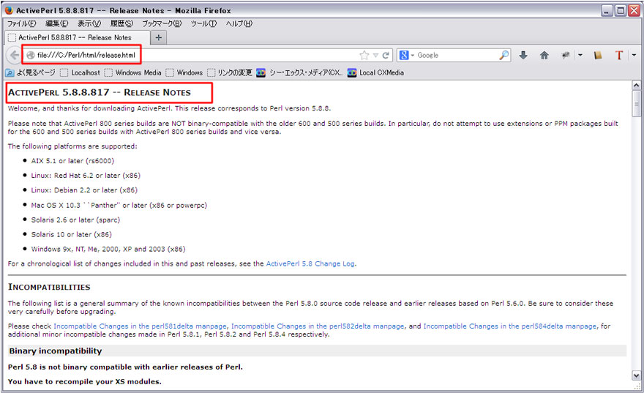The image size is (644, 393).
Task: Open Incompatible Changes in the perl581delta manpage link
Action: click(140, 326)
